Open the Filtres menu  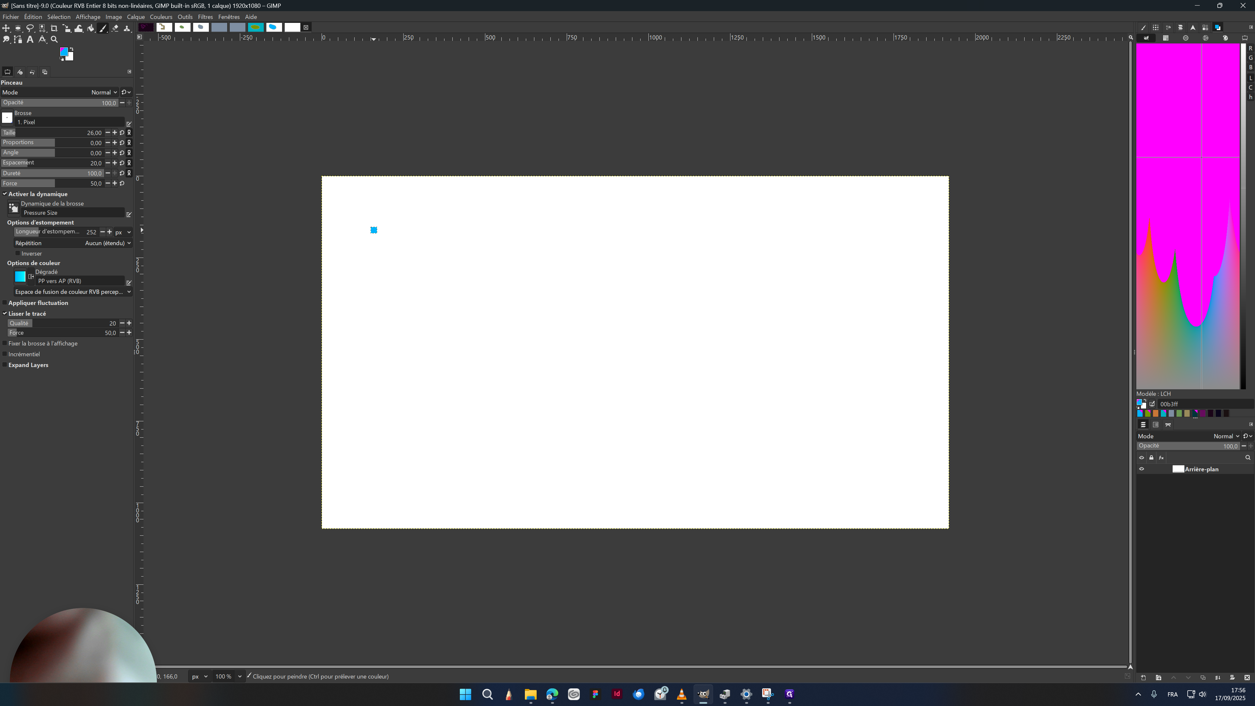pyautogui.click(x=205, y=17)
